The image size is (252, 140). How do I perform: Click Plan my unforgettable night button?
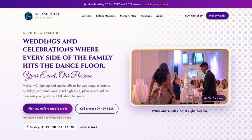(48, 109)
